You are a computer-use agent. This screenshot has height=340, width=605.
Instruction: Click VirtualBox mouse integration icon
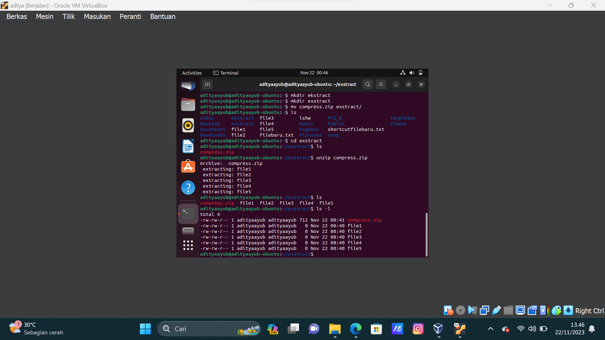coord(556,310)
